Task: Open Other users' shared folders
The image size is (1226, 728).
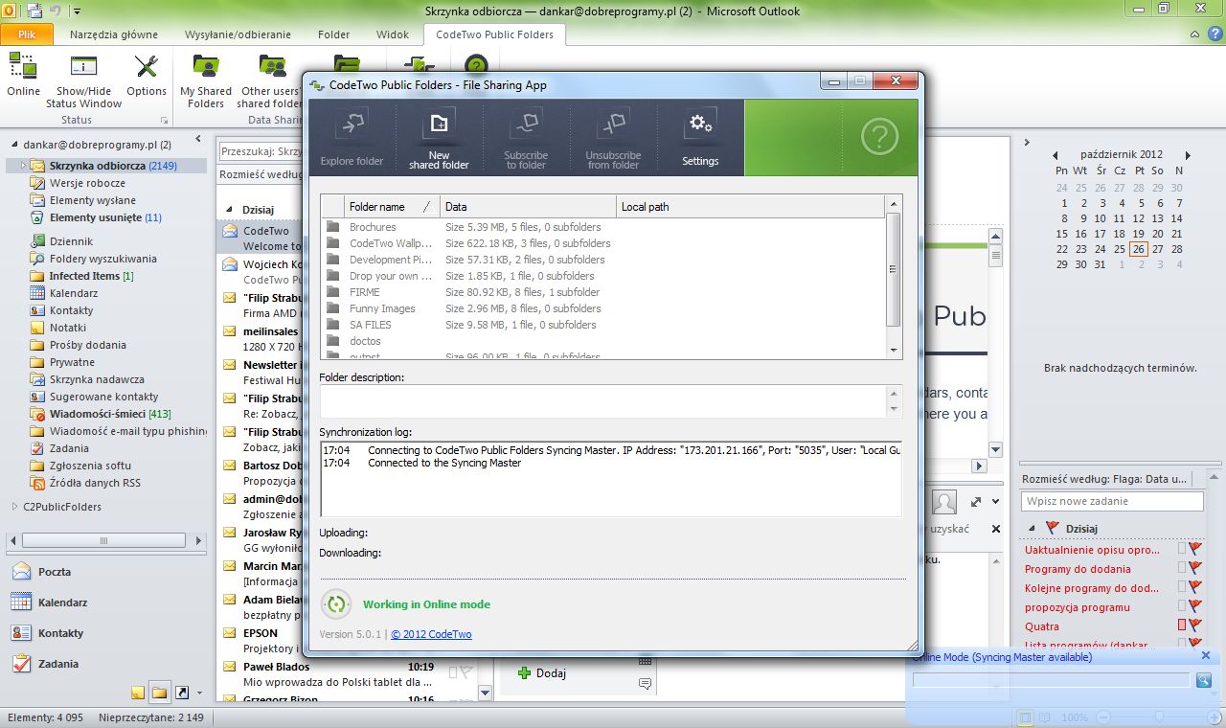Action: pos(270,80)
